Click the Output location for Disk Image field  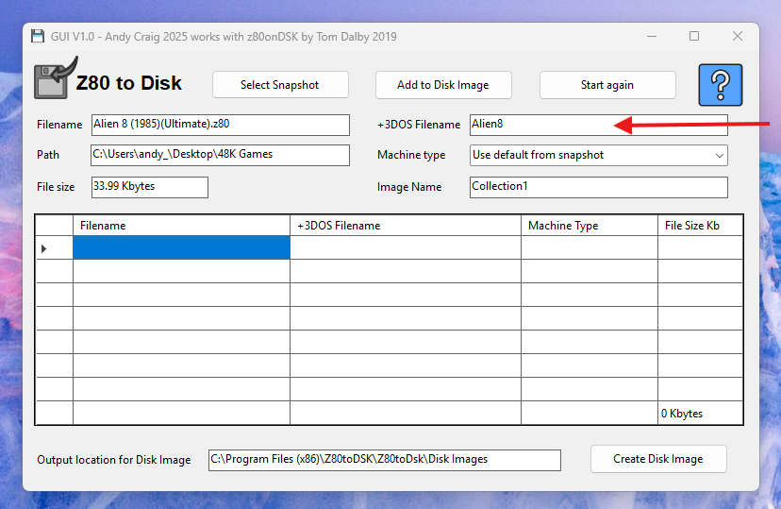click(384, 460)
